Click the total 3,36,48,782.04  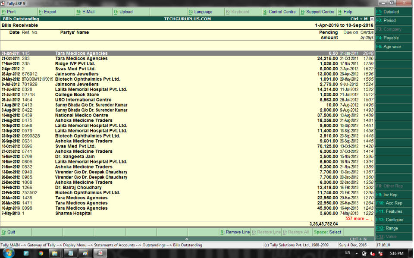[x=323, y=224]
